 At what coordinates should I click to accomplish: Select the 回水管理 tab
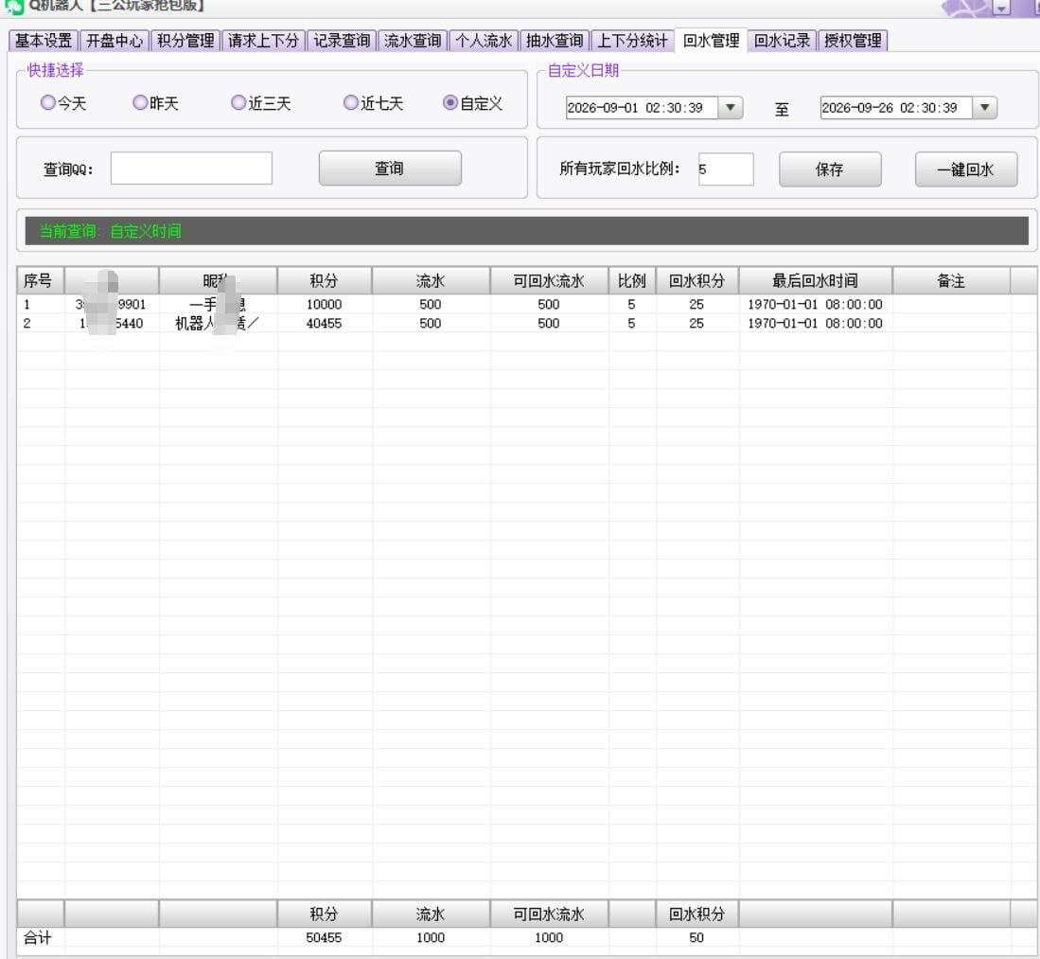coord(711,40)
